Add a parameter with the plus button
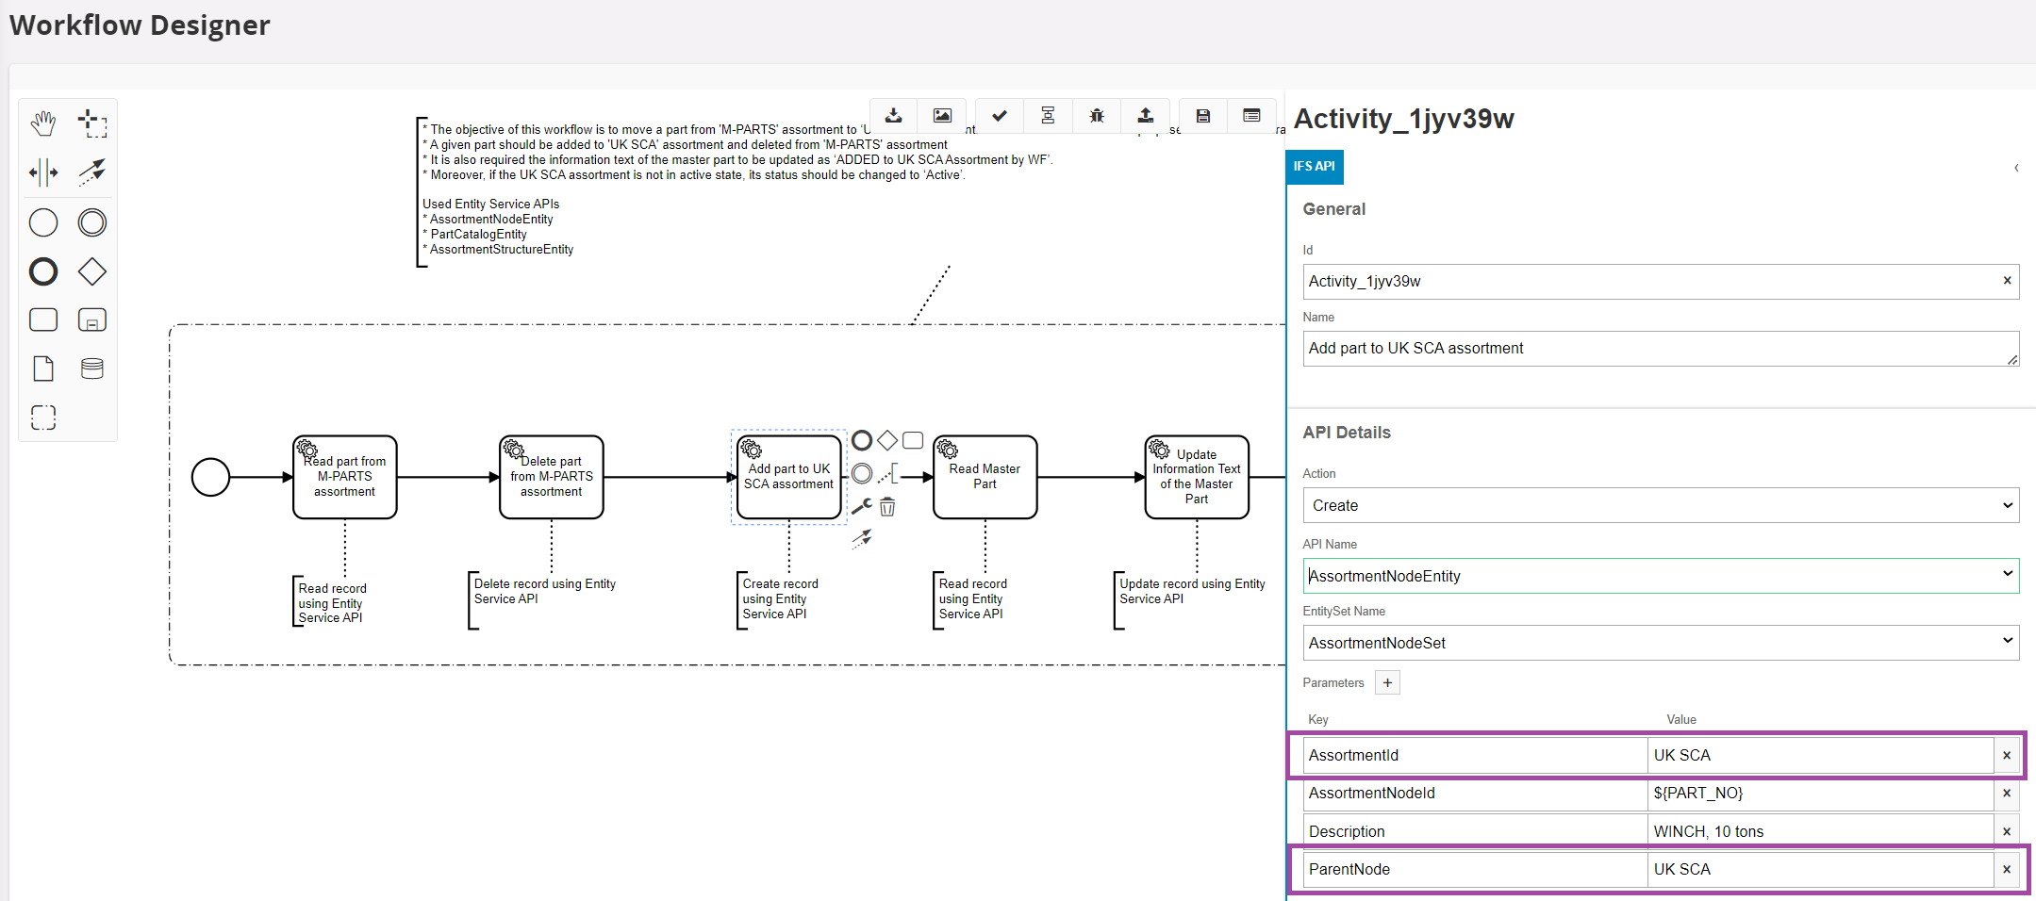Image resolution: width=2036 pixels, height=901 pixels. [1387, 682]
